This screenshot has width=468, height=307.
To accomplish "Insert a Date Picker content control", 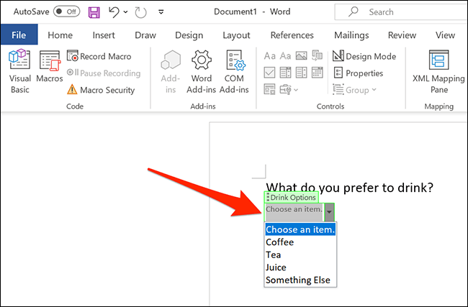I will (x=318, y=73).
